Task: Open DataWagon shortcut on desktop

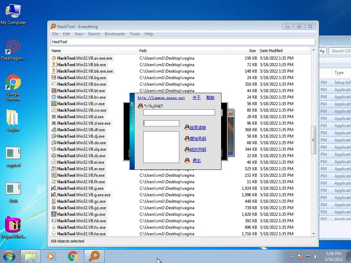Action: (13, 50)
